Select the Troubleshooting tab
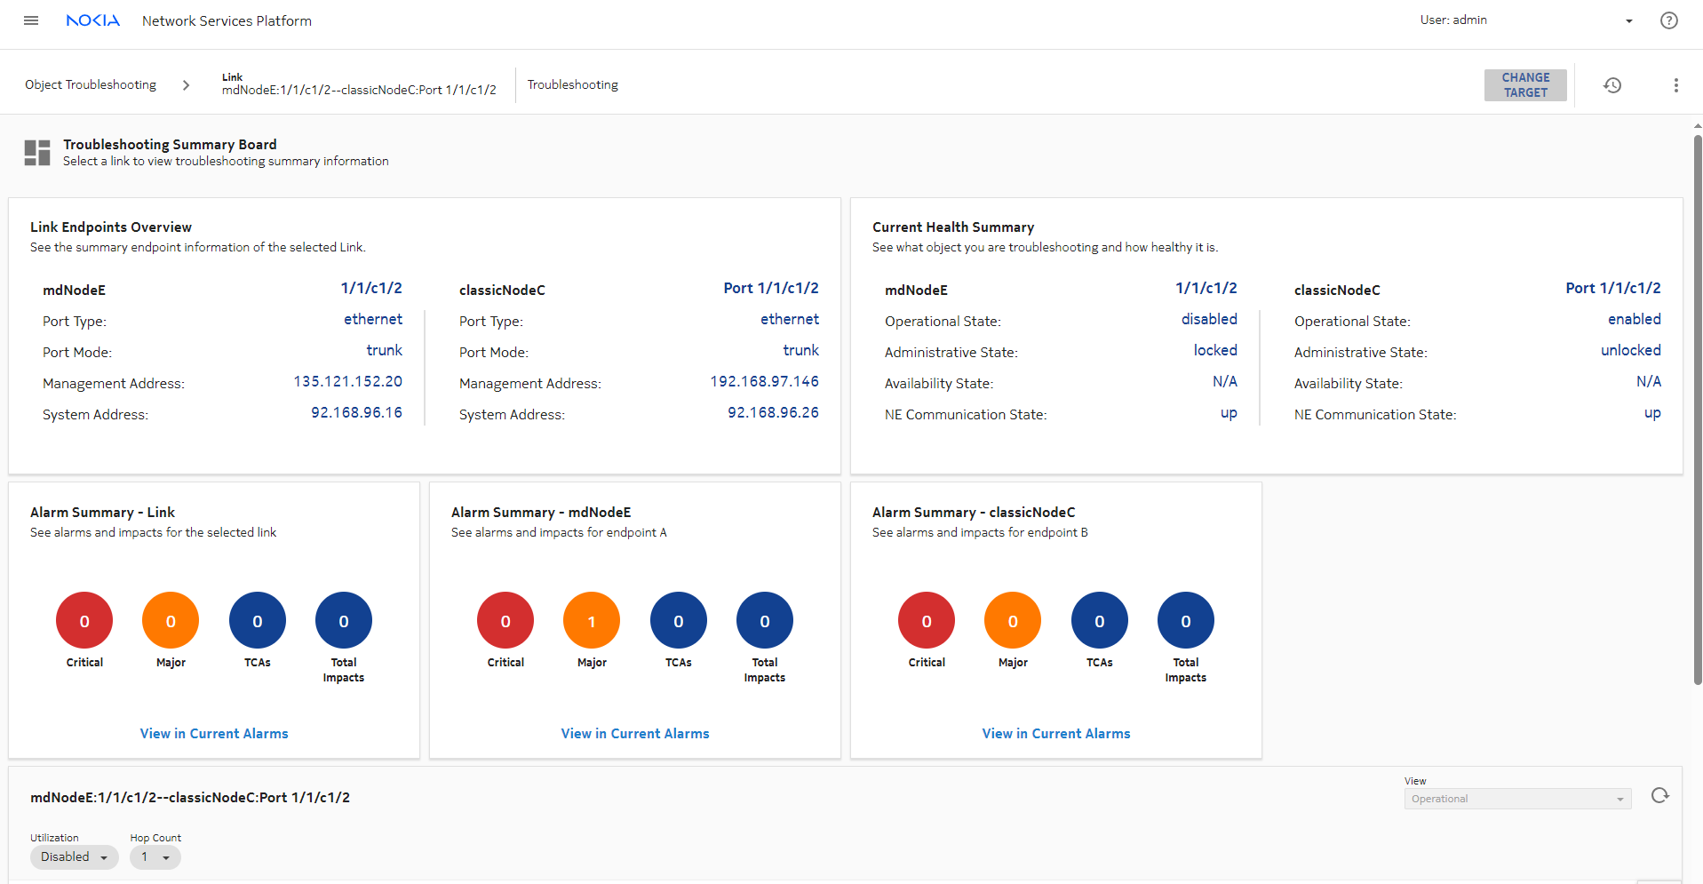Image resolution: width=1703 pixels, height=884 pixels. 572,85
